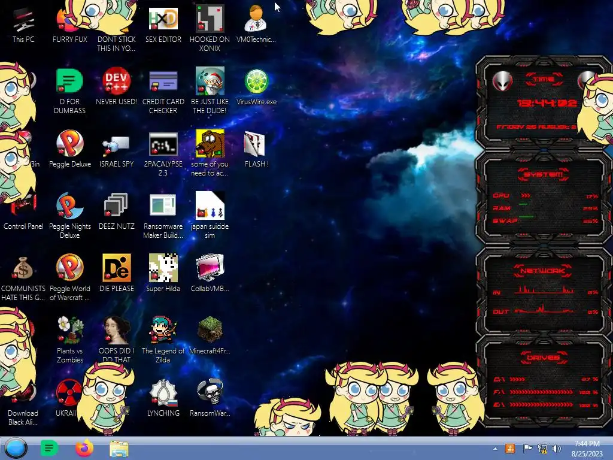The image size is (613, 460).
Task: Click the SYSTEM widget header
Action: tap(544, 174)
